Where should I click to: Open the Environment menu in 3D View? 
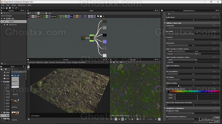tap(61, 62)
